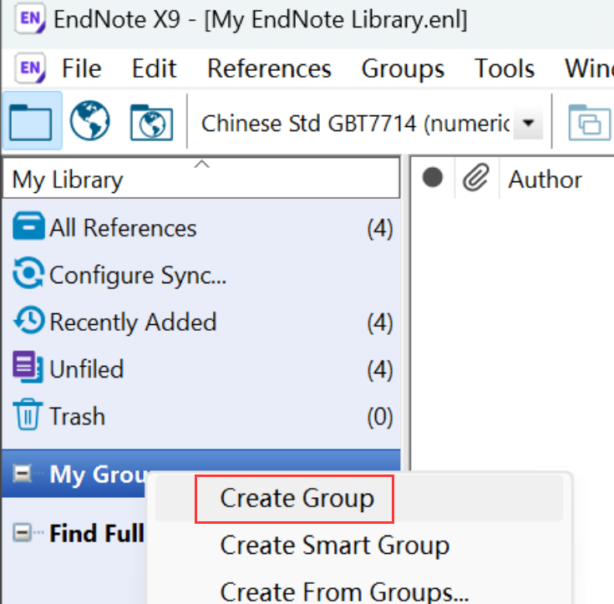Collapse the Find Full Text group set

(x=22, y=533)
